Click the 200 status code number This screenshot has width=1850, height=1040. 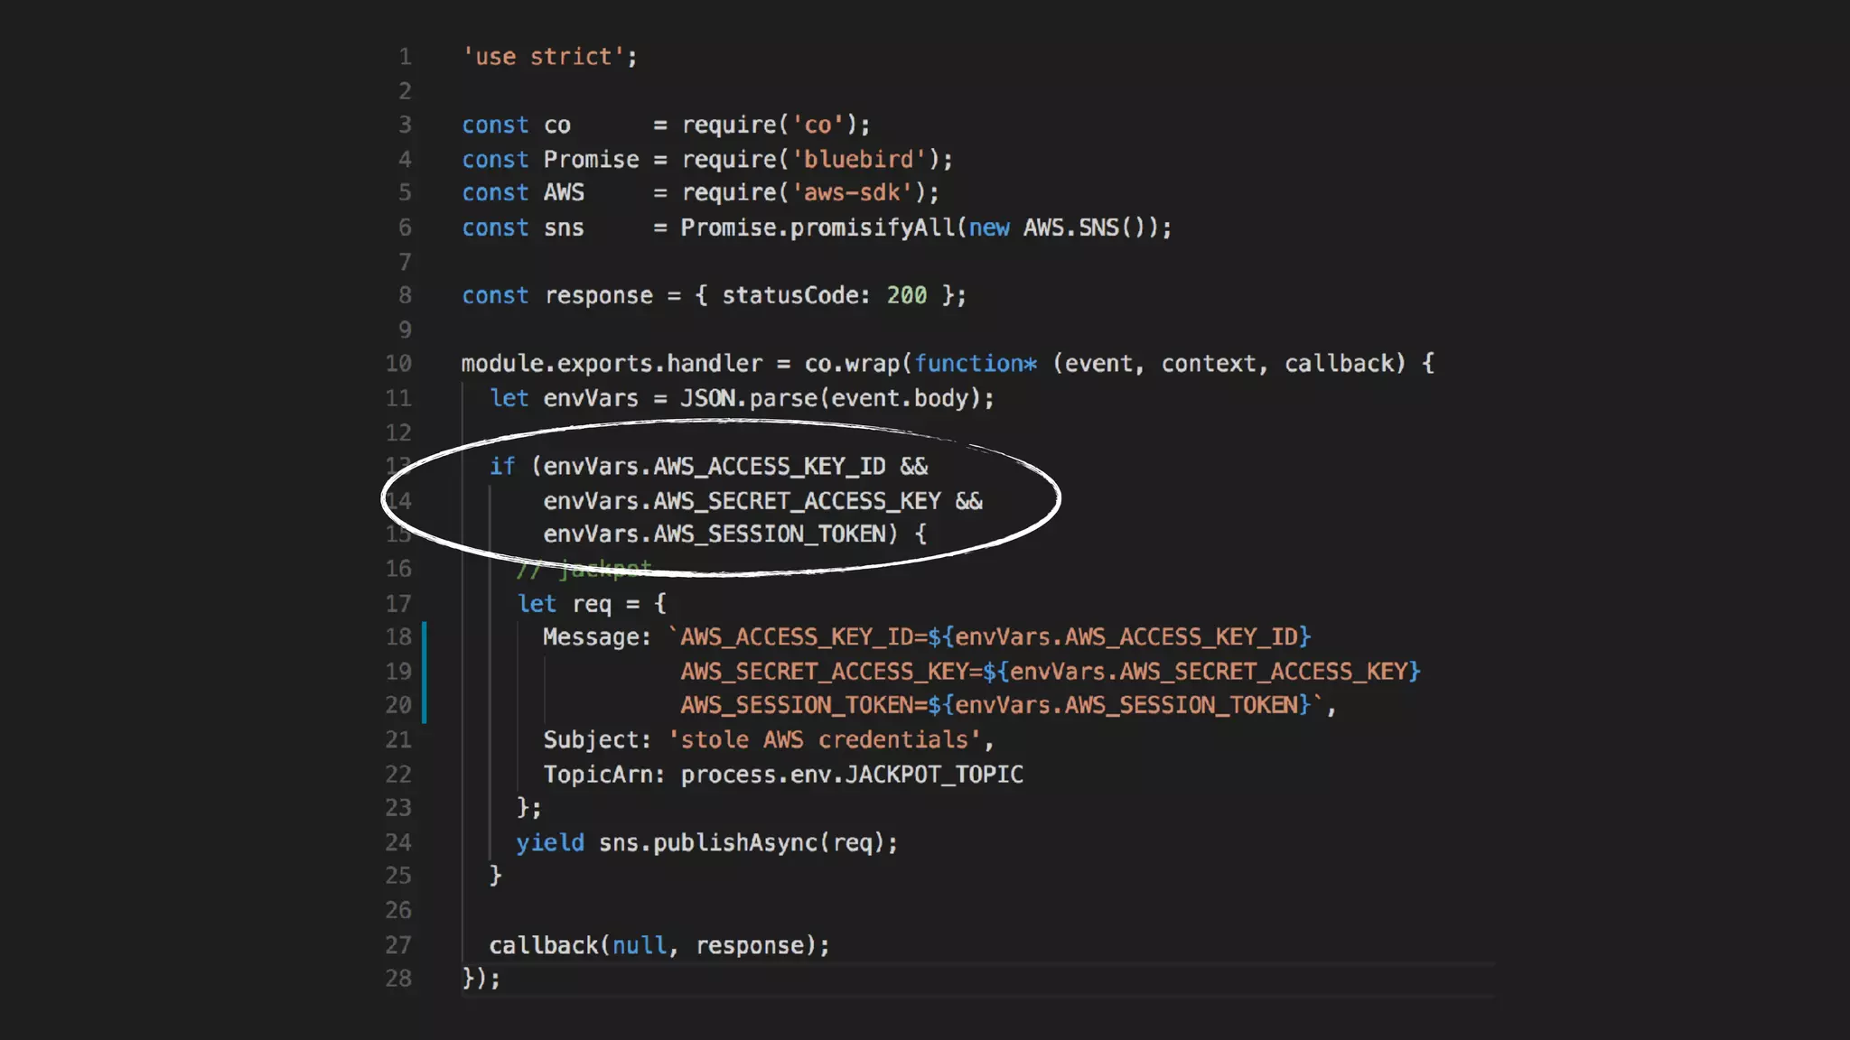coord(906,296)
